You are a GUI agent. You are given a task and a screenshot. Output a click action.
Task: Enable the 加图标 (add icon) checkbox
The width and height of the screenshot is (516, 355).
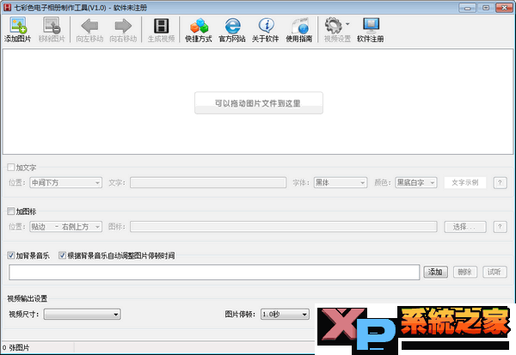[x=11, y=211]
